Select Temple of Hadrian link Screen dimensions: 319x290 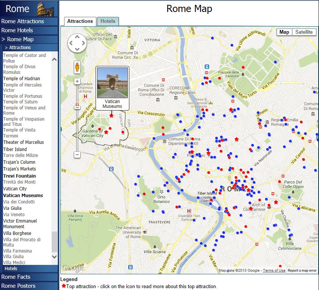(x=22, y=79)
